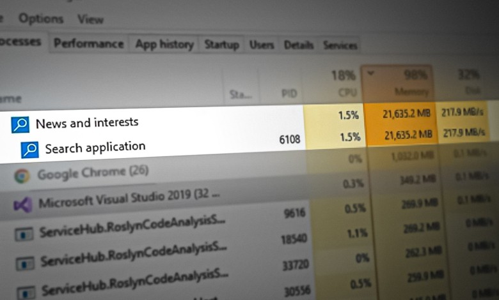Click PID value 6108
499x300 pixels.
click(x=290, y=139)
